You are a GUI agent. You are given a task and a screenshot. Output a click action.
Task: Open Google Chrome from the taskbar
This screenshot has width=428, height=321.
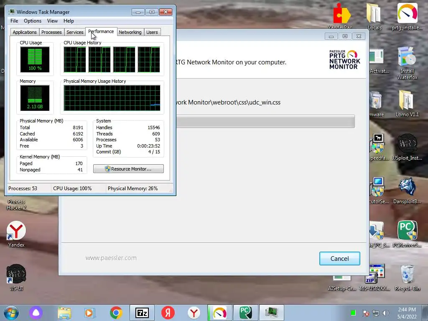click(x=116, y=313)
